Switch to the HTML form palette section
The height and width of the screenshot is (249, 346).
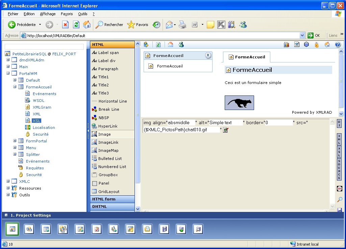click(112, 199)
